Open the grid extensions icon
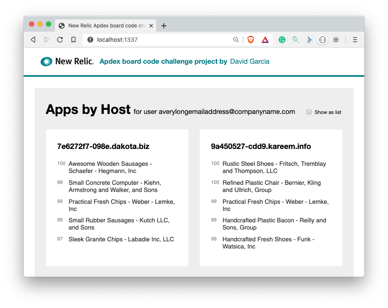 click(336, 40)
